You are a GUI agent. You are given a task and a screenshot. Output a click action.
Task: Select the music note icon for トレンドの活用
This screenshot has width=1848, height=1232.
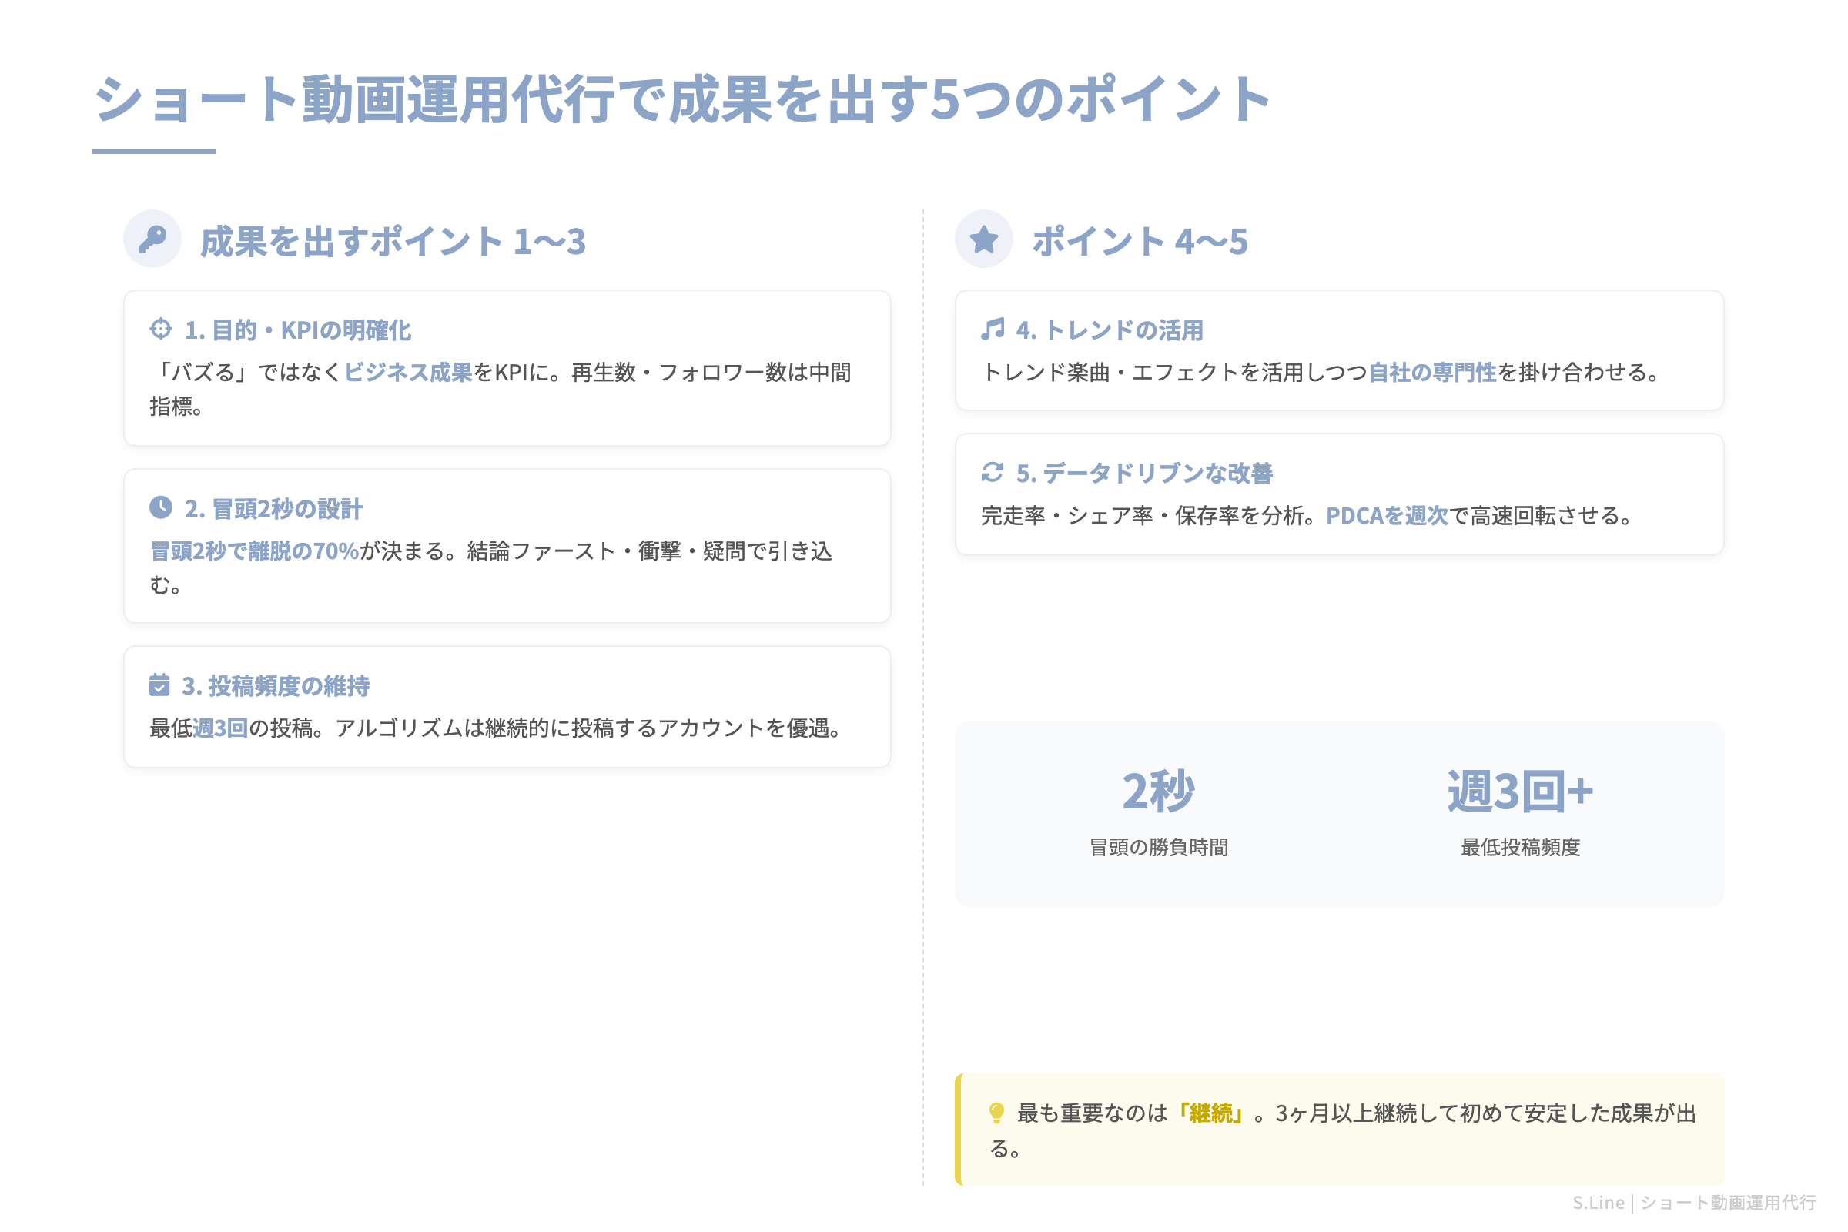pos(995,330)
